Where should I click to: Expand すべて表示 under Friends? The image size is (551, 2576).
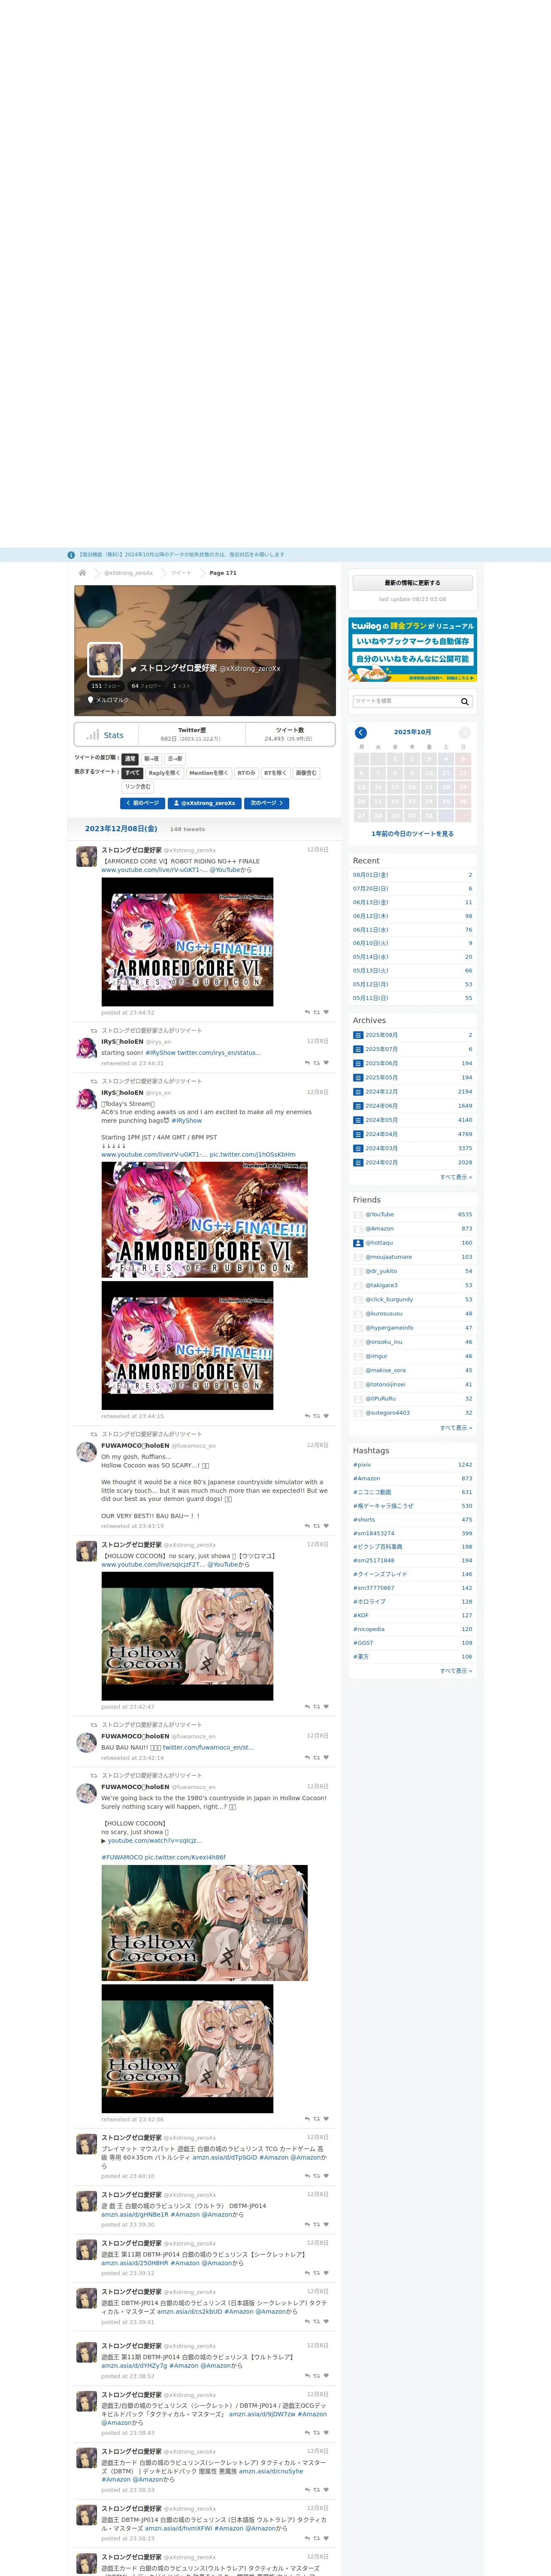[x=456, y=1428]
